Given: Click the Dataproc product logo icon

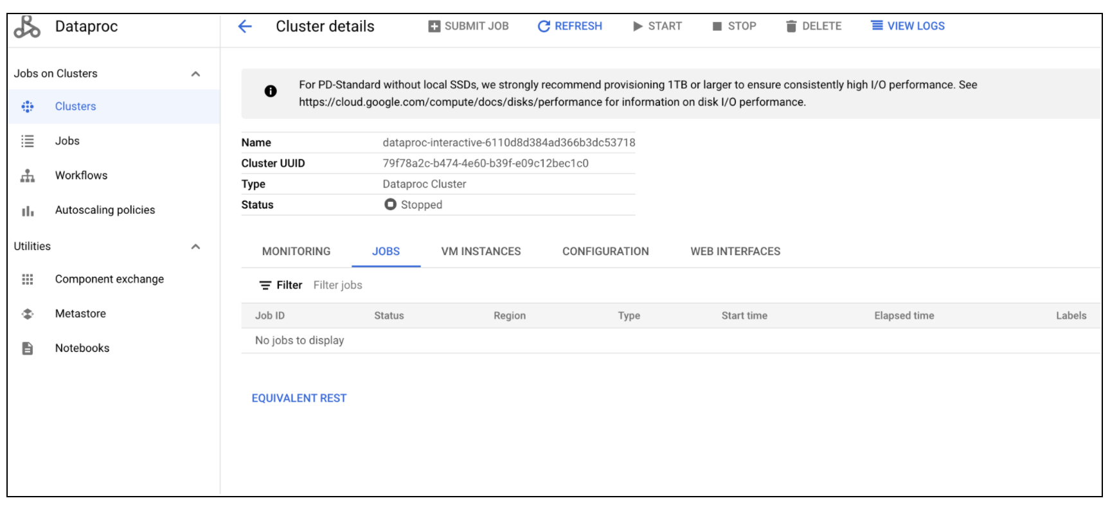Looking at the screenshot, I should [27, 26].
